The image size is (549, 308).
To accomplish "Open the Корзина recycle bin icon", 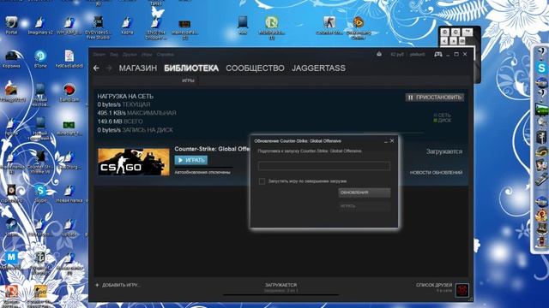I will pos(11,59).
